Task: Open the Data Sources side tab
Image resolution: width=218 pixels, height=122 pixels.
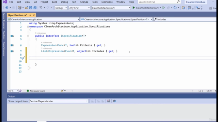Action: tap(4, 48)
